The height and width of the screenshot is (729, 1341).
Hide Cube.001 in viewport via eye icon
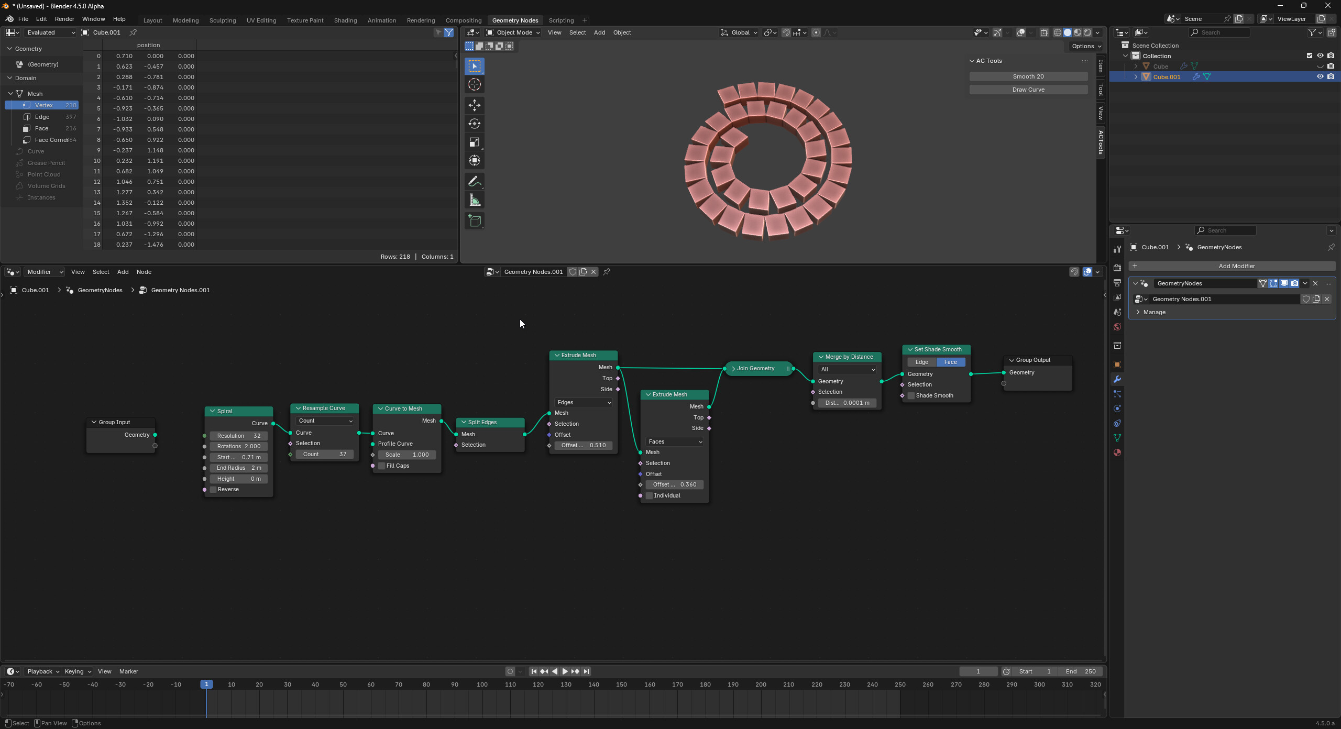tap(1320, 76)
